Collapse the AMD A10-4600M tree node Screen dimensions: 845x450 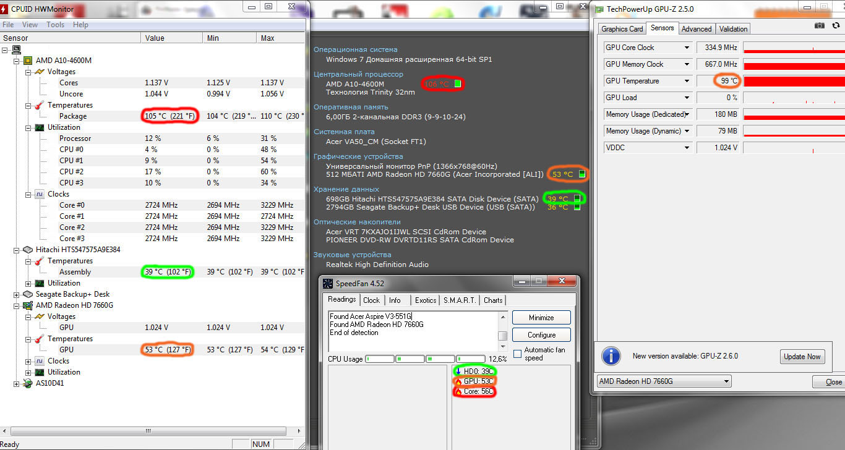[x=17, y=61]
